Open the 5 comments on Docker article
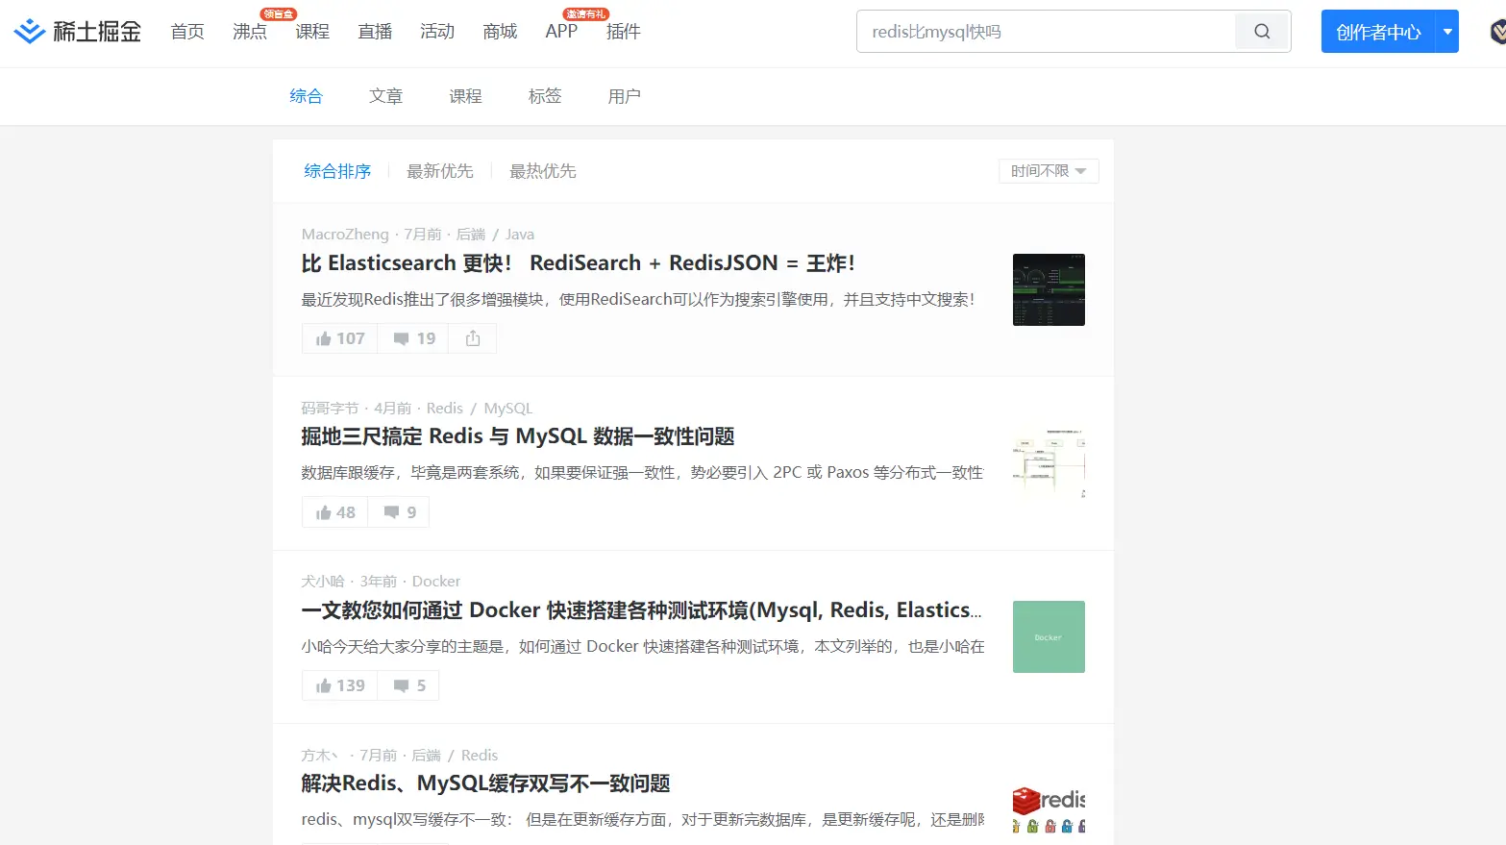 tap(408, 685)
